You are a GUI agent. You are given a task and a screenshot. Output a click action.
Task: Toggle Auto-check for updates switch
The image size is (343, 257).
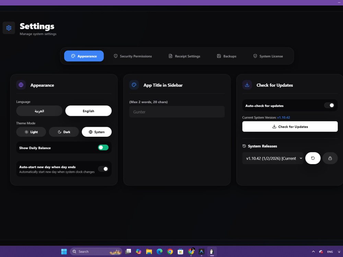(x=329, y=105)
